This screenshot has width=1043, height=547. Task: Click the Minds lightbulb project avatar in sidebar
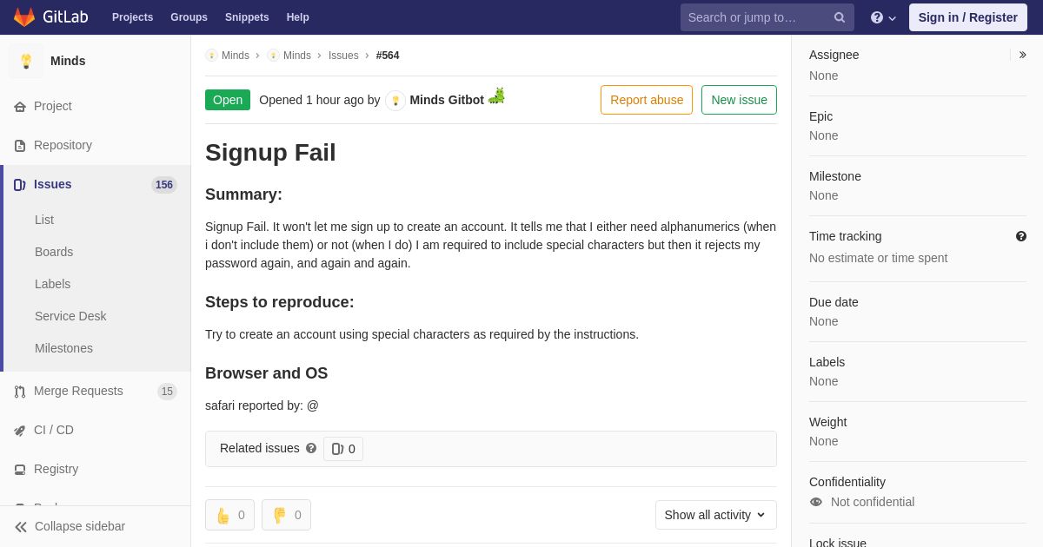[x=26, y=61]
